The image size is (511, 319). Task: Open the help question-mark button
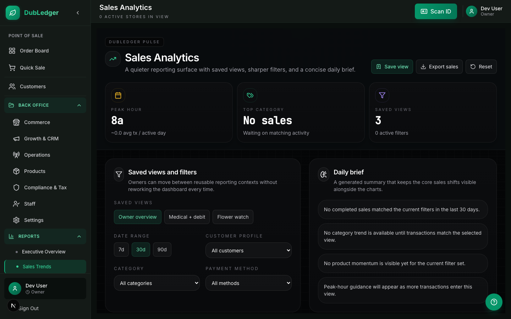pos(494,302)
